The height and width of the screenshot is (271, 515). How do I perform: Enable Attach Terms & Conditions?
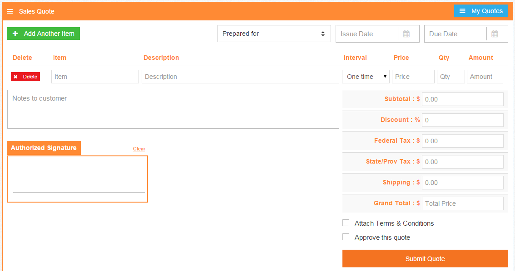tap(346, 223)
